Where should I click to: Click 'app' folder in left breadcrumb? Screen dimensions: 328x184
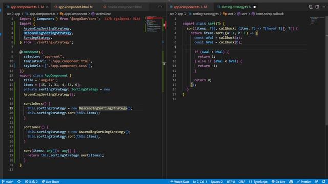pos(17,14)
